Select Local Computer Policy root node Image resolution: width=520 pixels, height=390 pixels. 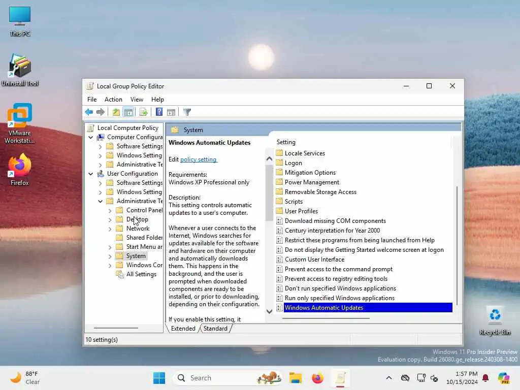point(127,127)
